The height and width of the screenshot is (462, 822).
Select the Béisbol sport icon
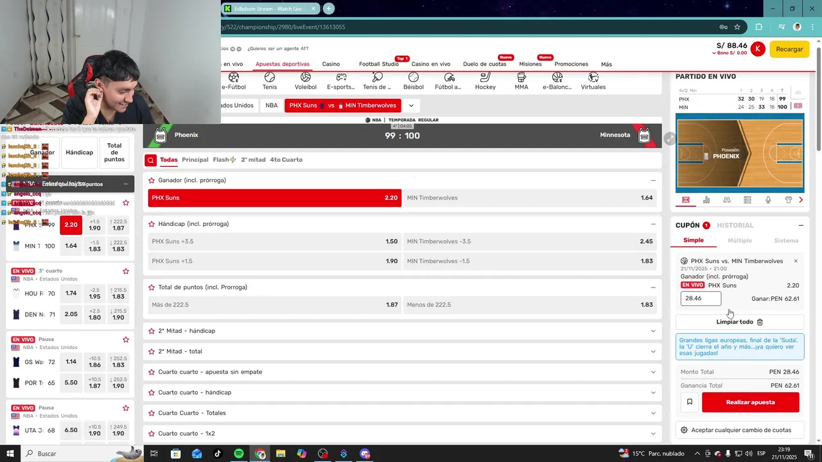[414, 77]
